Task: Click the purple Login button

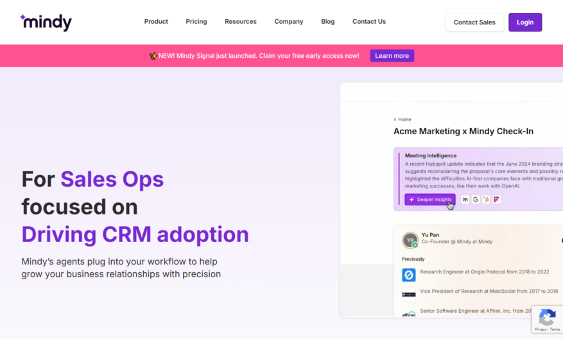Action: tap(525, 22)
